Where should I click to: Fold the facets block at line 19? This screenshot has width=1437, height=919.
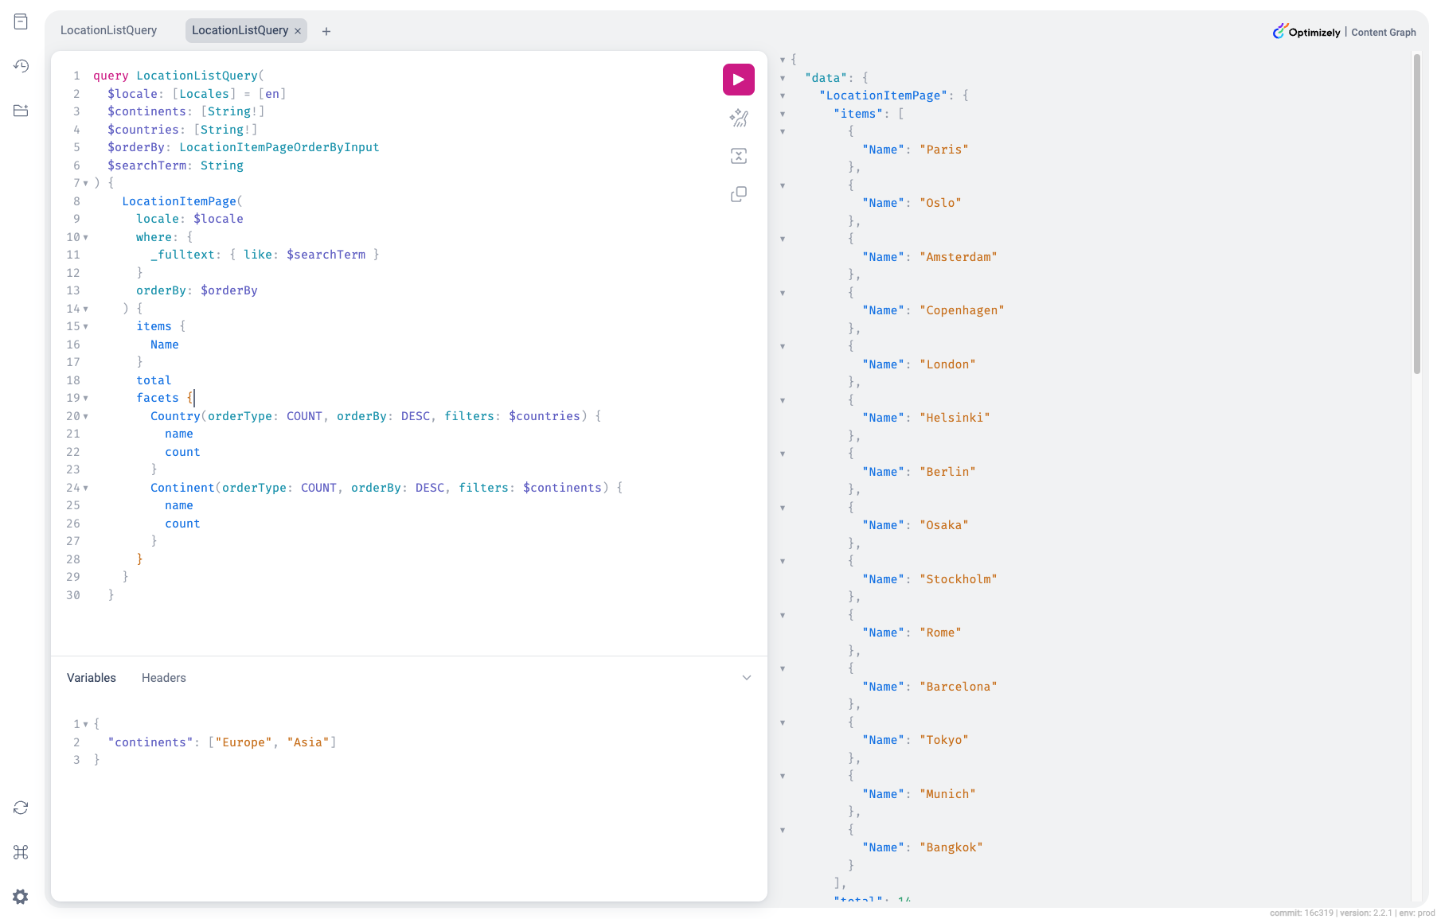pos(86,398)
